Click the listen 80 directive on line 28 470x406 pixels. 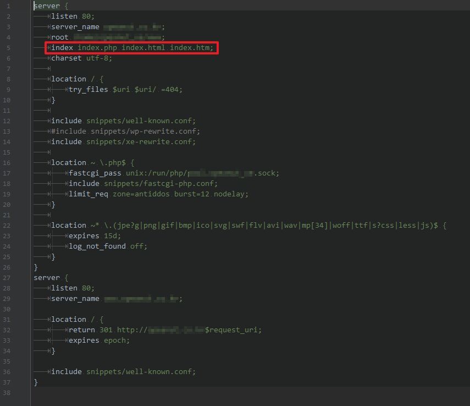point(73,288)
